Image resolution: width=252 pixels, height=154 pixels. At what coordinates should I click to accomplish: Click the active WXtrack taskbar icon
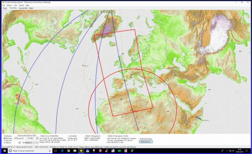[x=81, y=151]
